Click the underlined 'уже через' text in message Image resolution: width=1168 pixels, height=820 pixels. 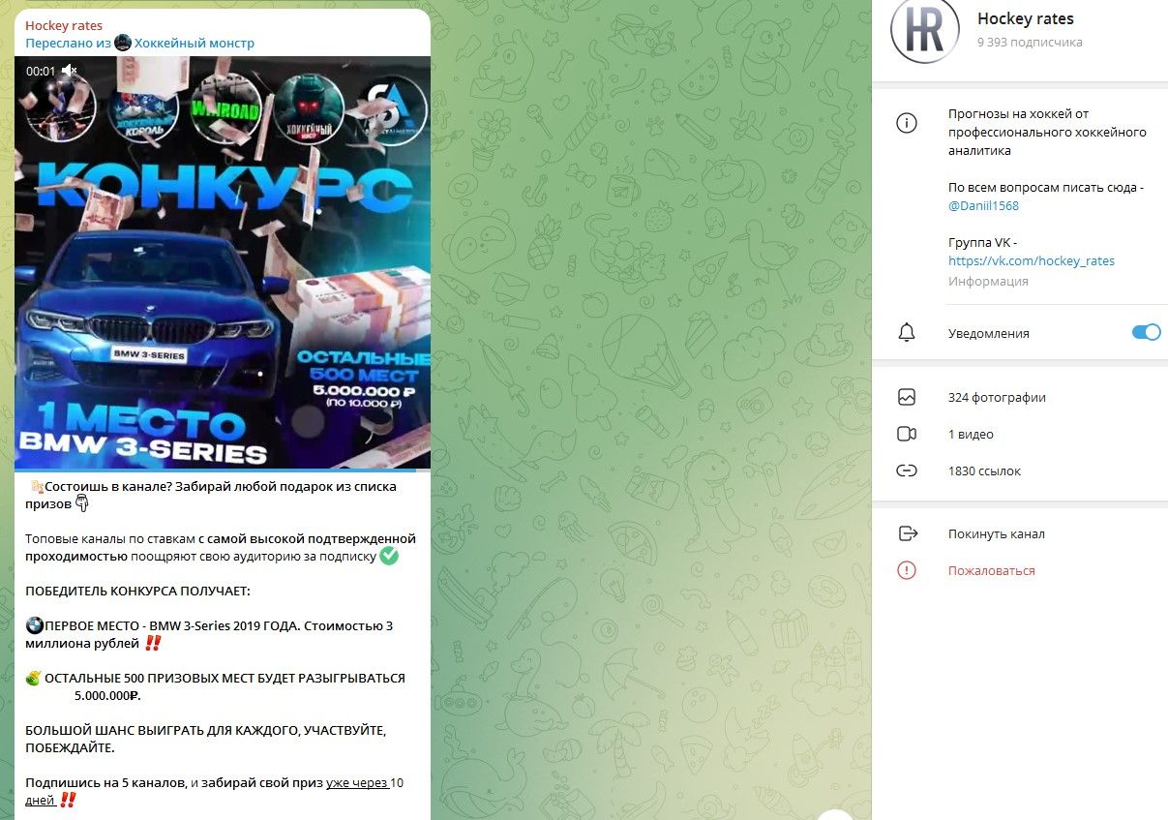coord(357,783)
